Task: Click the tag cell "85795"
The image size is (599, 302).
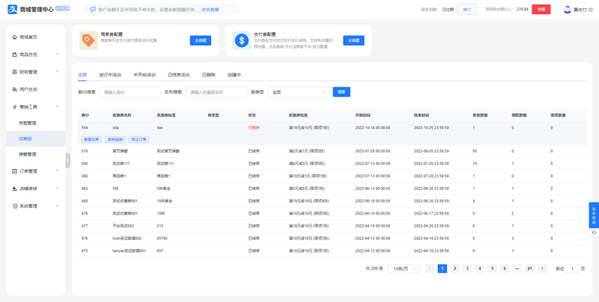Action: (162, 238)
